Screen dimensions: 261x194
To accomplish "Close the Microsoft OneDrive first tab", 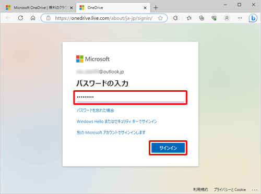I will [71, 8].
